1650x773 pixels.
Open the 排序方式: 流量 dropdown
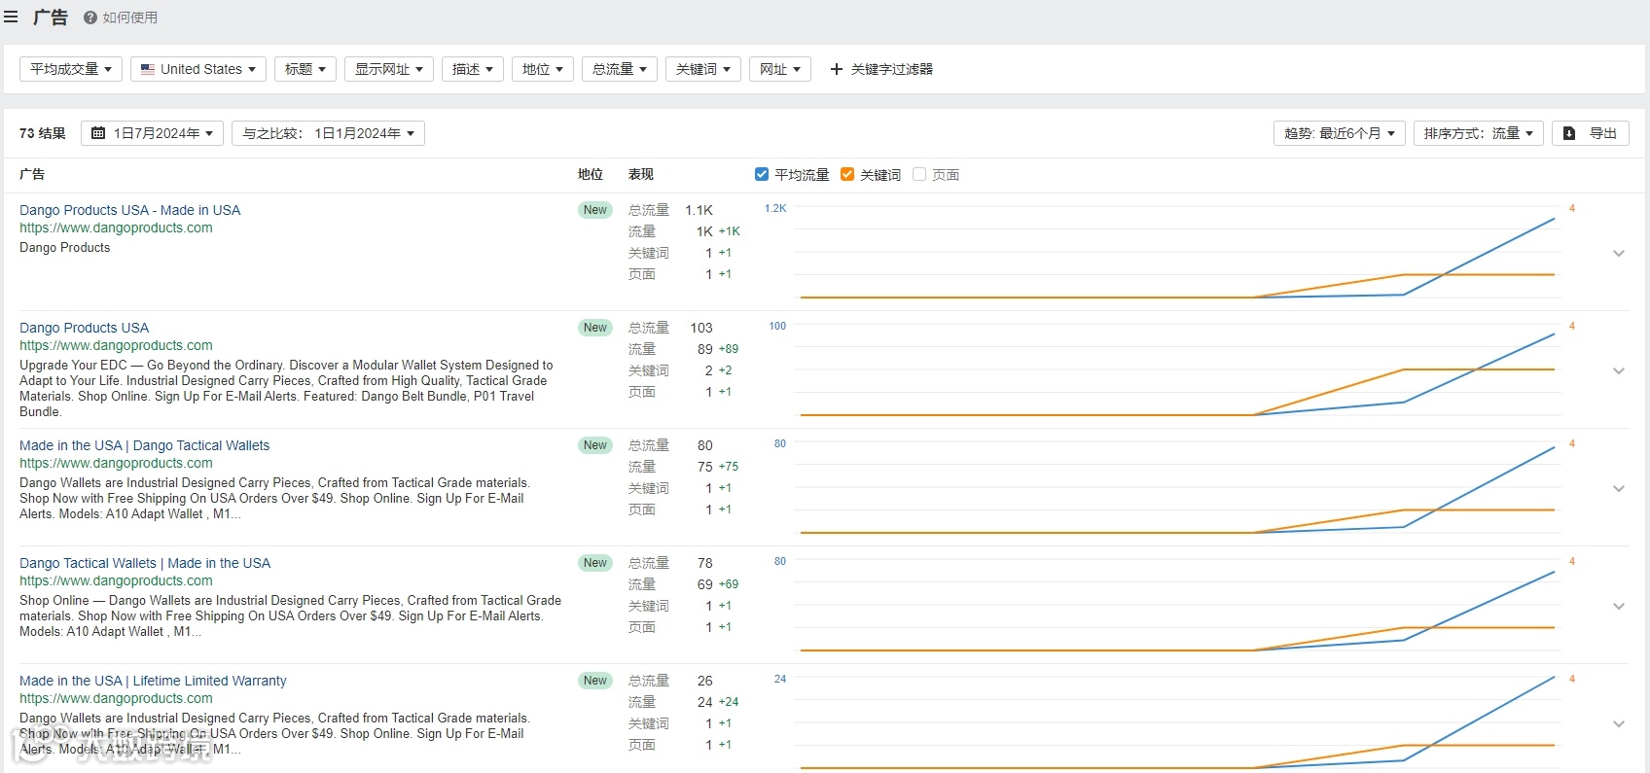[x=1479, y=133]
